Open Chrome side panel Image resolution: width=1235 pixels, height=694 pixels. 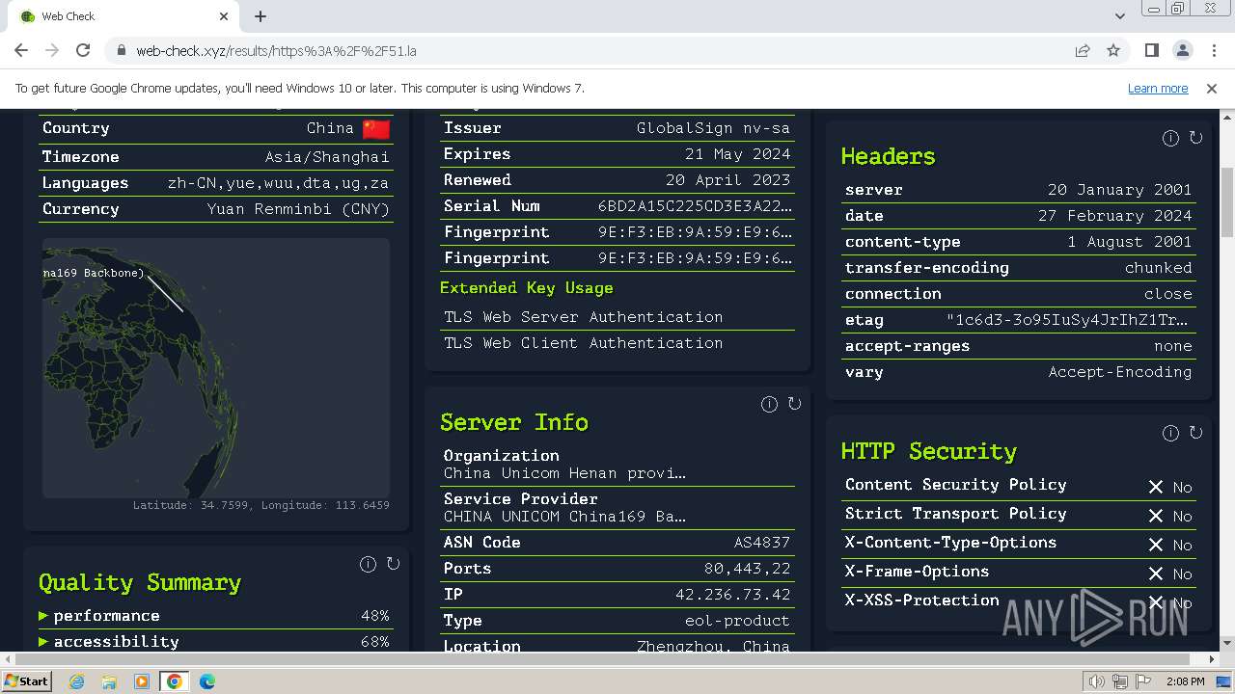coord(1151,50)
